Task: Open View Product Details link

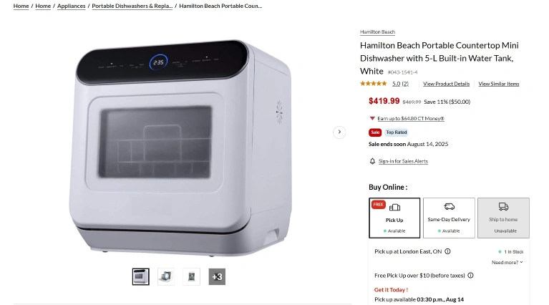Action: [x=446, y=84]
